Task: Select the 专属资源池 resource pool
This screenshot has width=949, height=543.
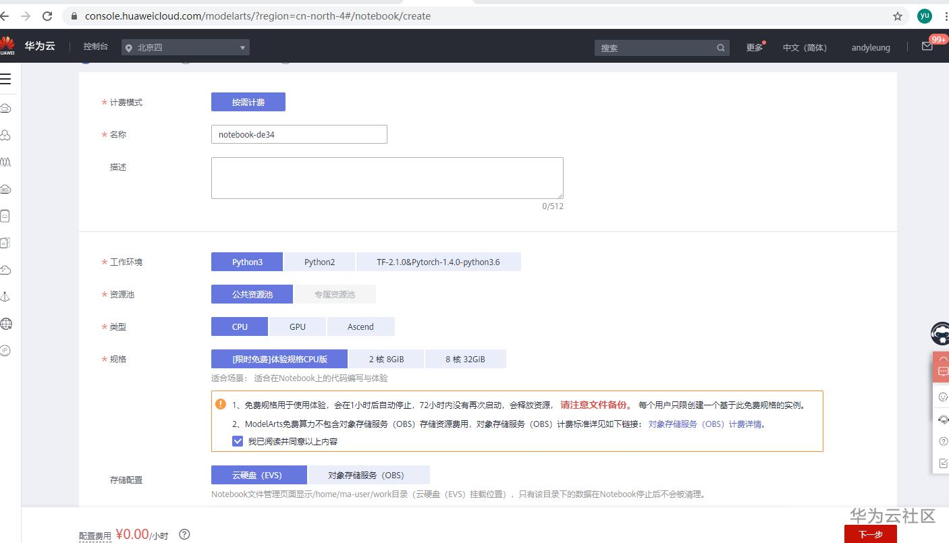Action: click(335, 294)
